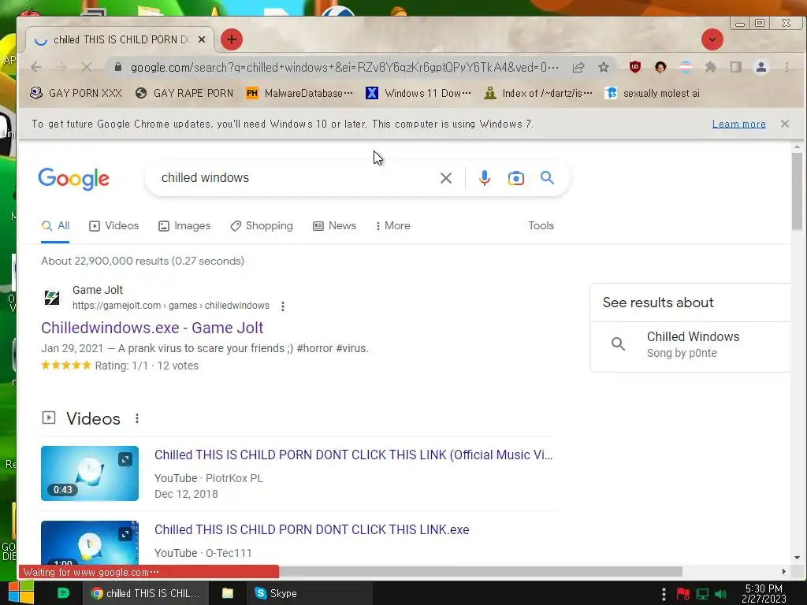
Task: Open the uBlock Origin extension
Action: coord(635,67)
